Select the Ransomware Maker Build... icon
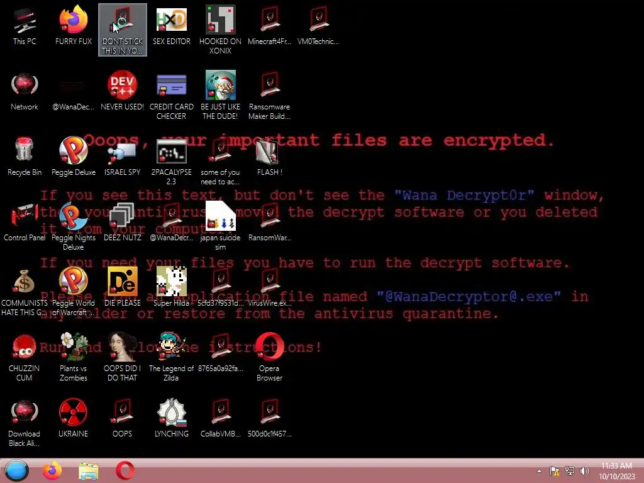Viewport: 644px width, 483px height. click(x=269, y=96)
